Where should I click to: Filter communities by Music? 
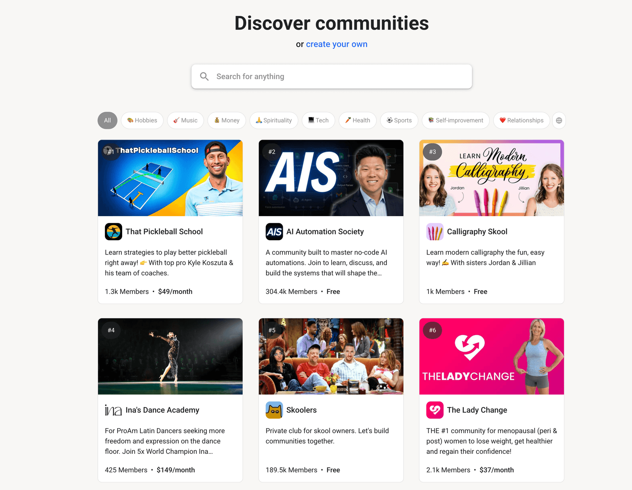(185, 120)
